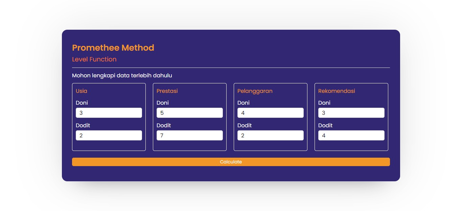Click the Prestasi field for Doni
The width and height of the screenshot is (462, 211).
point(189,112)
